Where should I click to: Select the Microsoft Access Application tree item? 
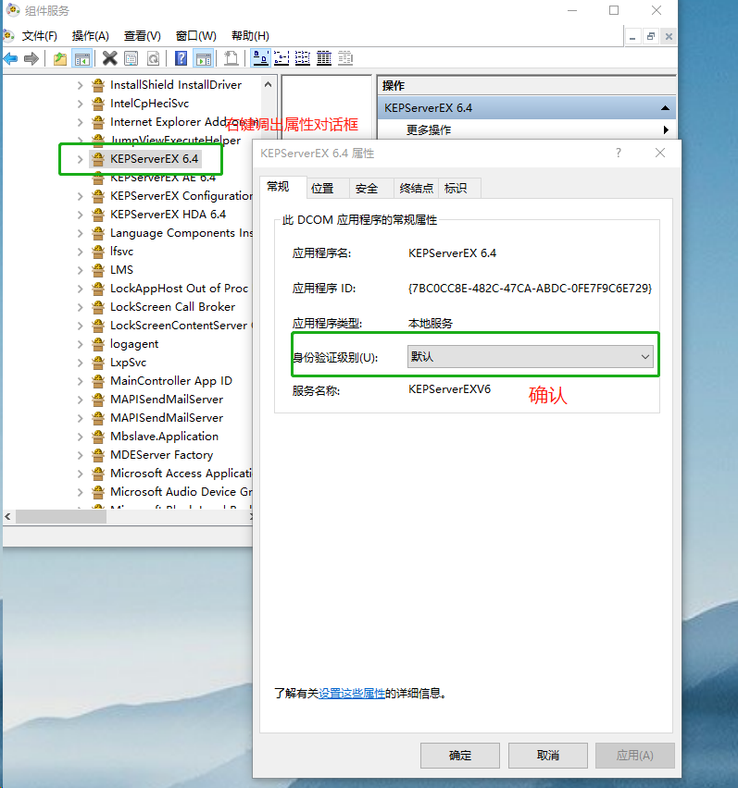[x=181, y=474]
